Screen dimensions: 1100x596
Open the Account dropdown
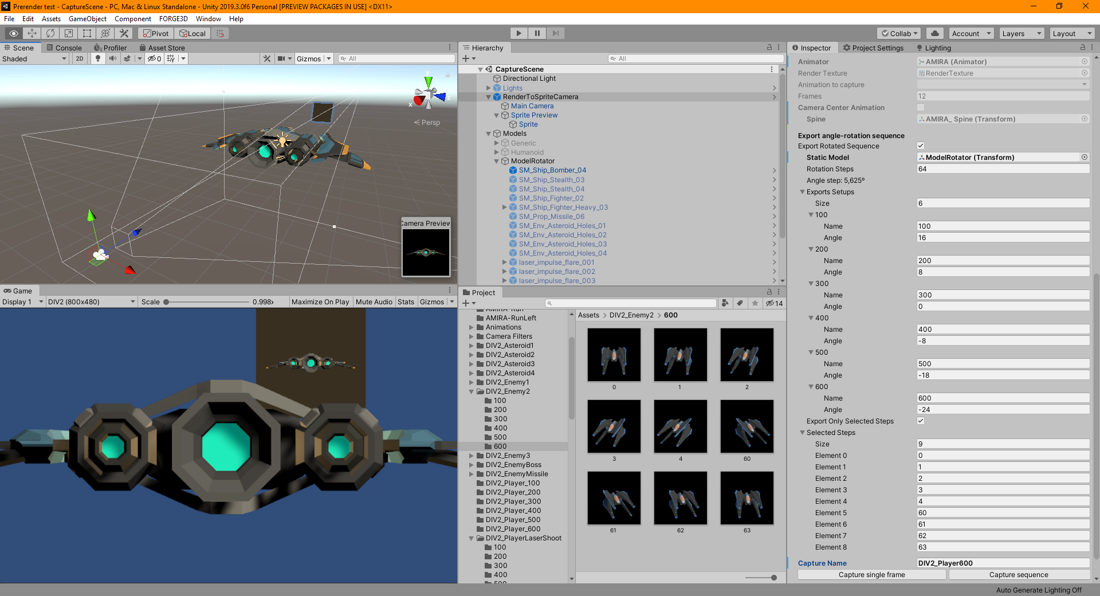point(971,33)
